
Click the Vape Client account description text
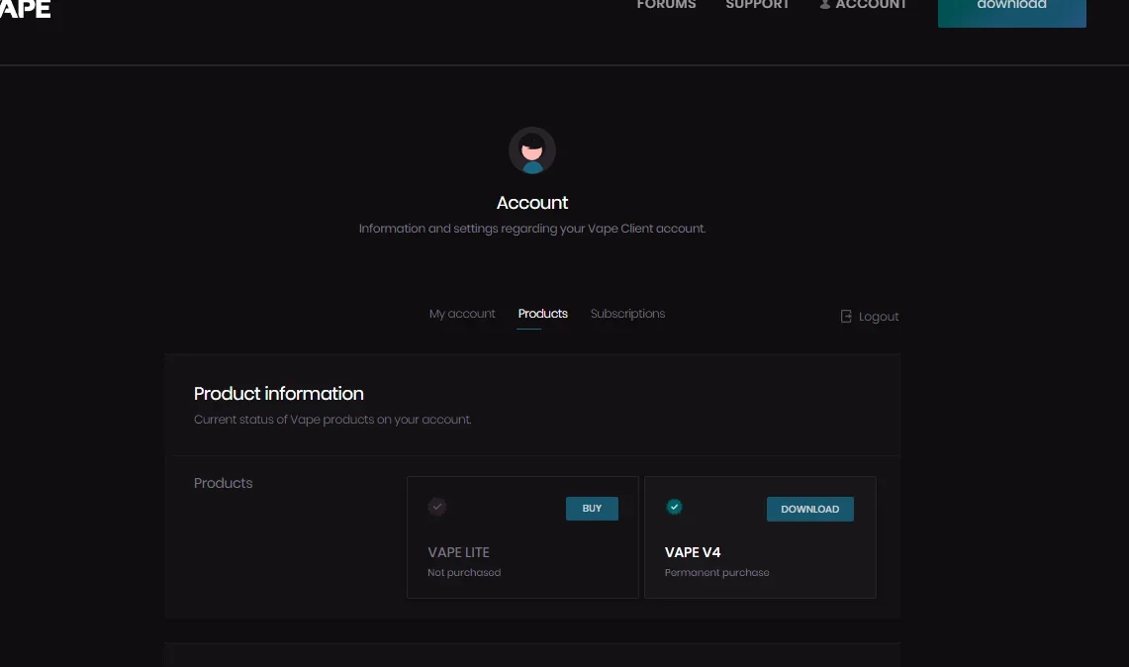(x=532, y=229)
